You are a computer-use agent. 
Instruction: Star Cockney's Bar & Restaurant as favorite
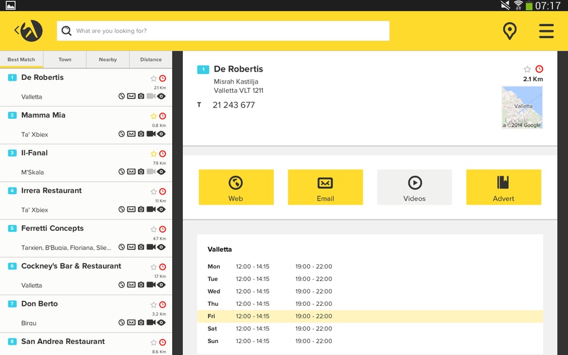tap(154, 267)
